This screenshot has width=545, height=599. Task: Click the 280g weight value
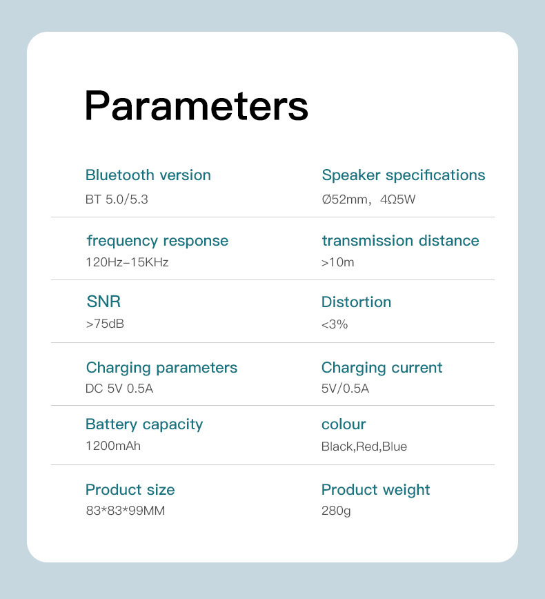point(337,511)
